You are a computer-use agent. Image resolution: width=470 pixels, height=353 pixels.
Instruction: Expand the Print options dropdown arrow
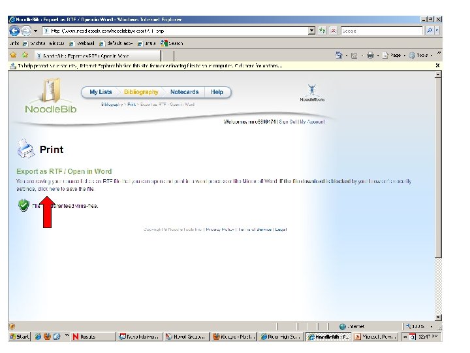pyautogui.click(x=378, y=56)
